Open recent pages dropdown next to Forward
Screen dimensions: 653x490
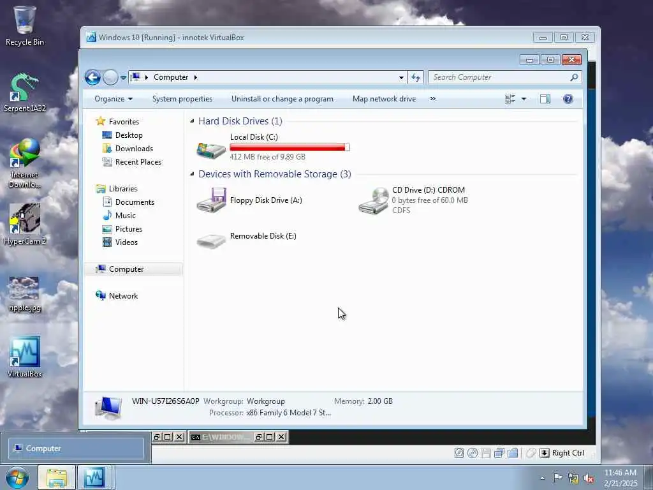pos(123,77)
